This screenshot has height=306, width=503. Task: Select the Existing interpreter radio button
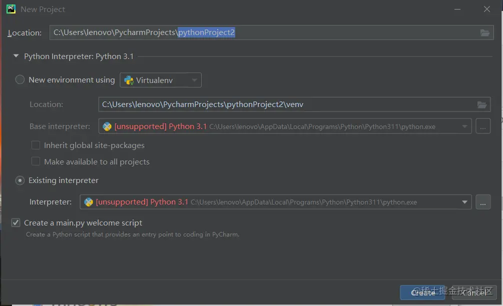20,180
